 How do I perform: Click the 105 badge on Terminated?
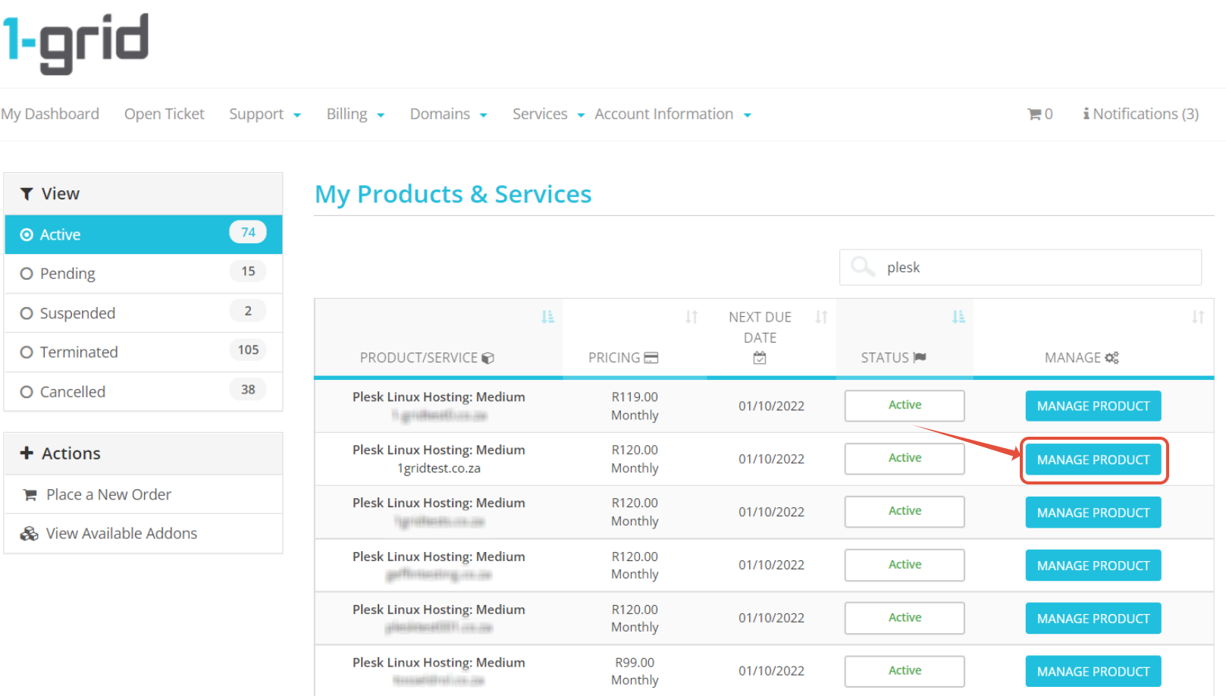(x=248, y=350)
